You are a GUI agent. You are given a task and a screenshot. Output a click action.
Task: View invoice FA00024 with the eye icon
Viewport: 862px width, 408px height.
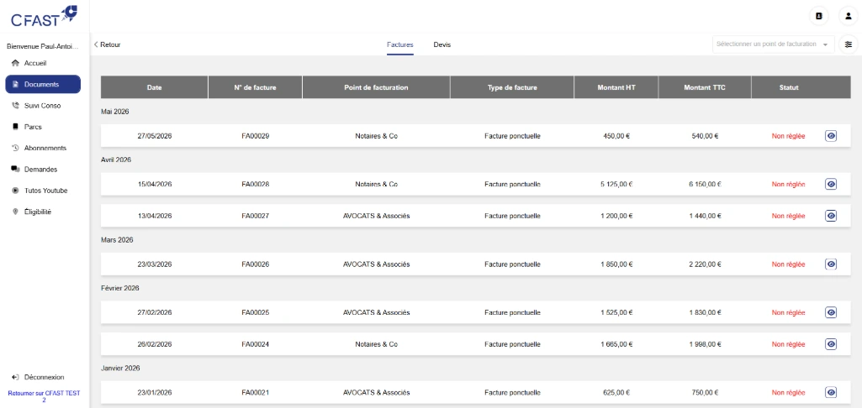point(831,343)
